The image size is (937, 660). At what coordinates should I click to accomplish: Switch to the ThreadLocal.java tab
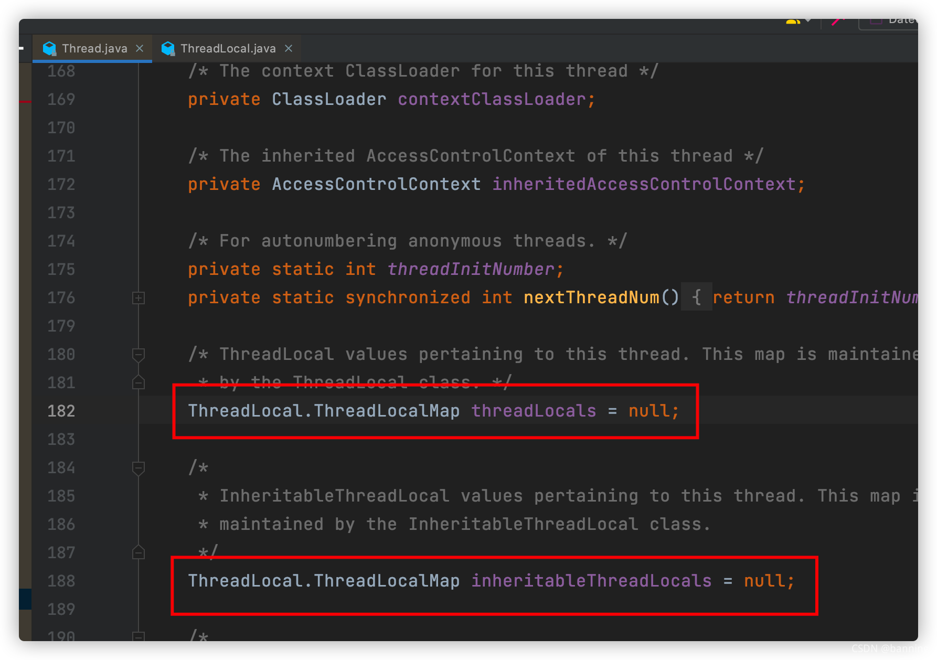228,48
